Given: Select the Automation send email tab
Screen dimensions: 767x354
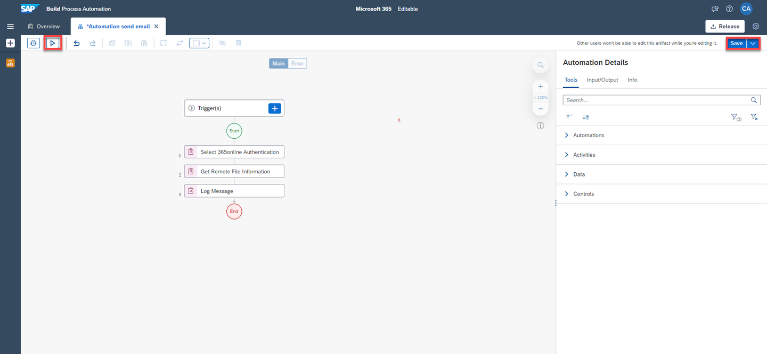Looking at the screenshot, I should (x=117, y=26).
